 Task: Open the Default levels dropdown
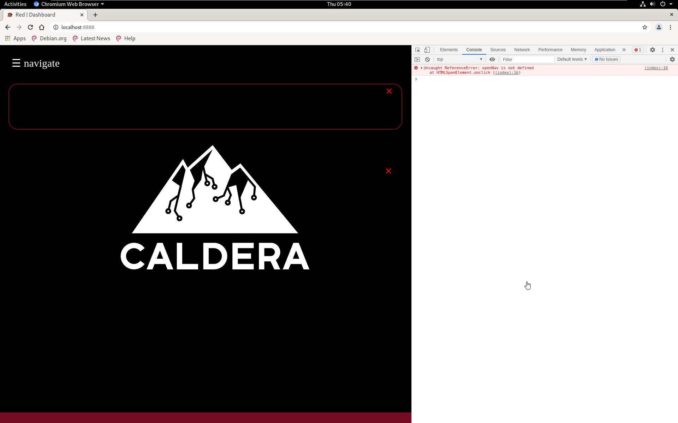571,59
